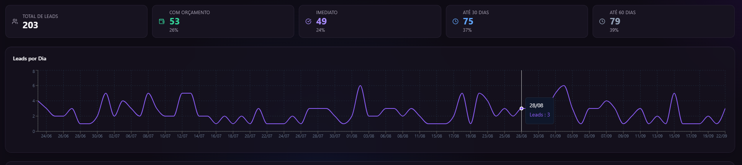
Task: Click the 15/09 x-axis date label
Action: click(x=674, y=136)
